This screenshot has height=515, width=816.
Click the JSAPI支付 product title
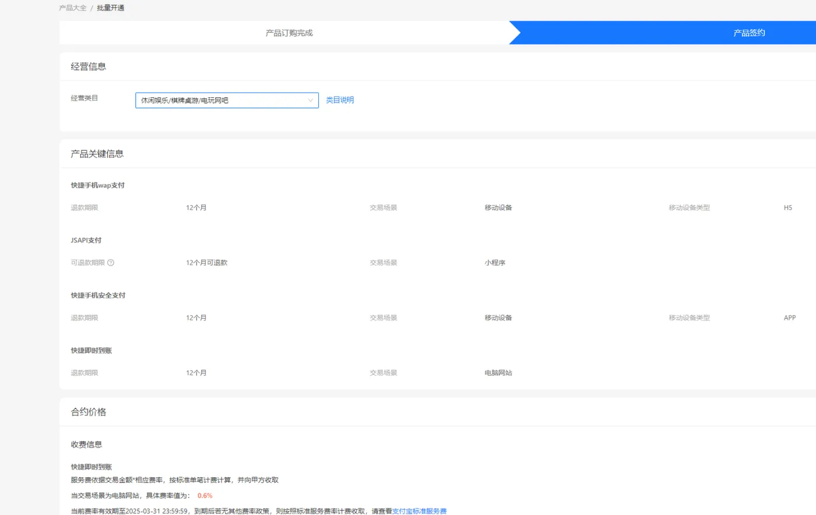pos(86,240)
